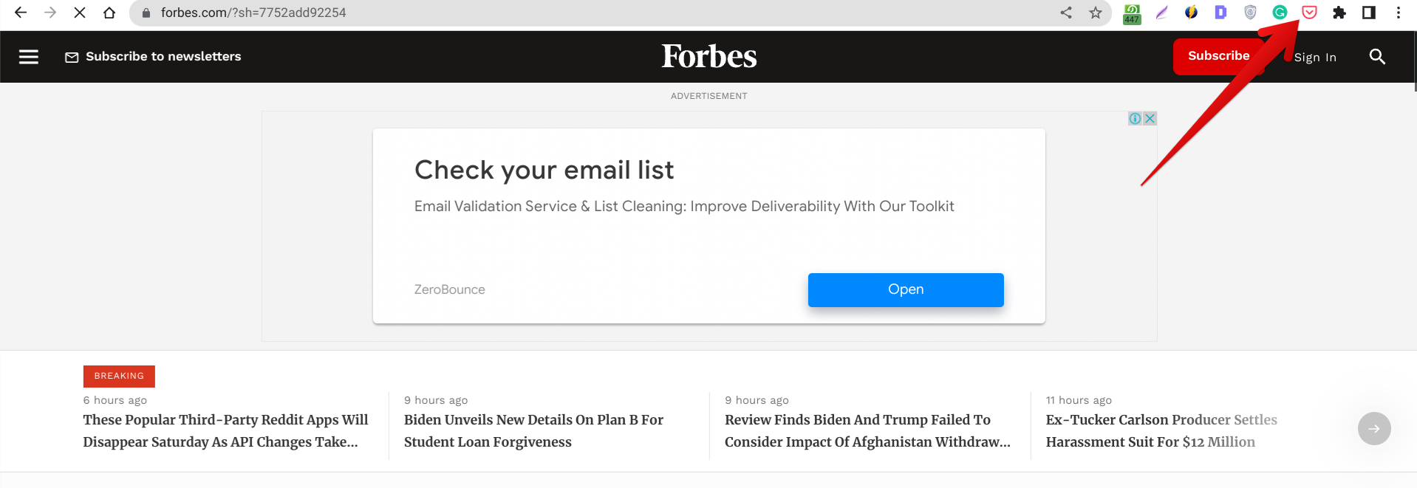This screenshot has width=1417, height=488.
Task: Open the Grammarly extension icon
Action: pos(1280,13)
